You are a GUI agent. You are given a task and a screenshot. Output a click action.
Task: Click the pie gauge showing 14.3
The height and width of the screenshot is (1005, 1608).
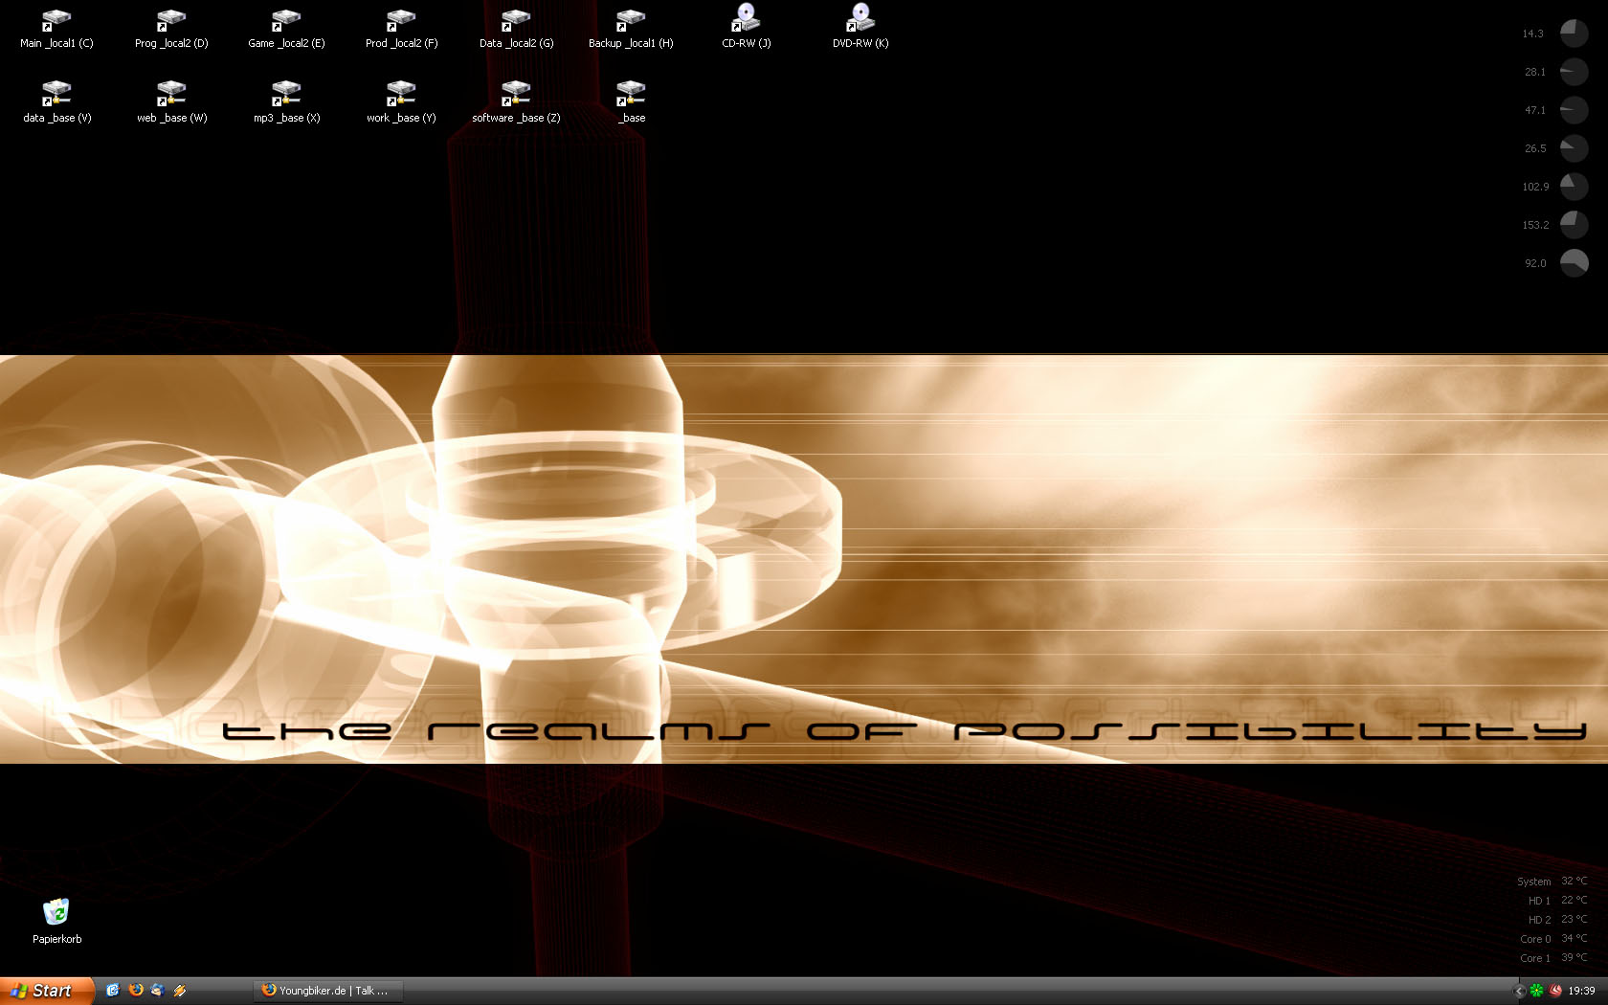tap(1574, 33)
